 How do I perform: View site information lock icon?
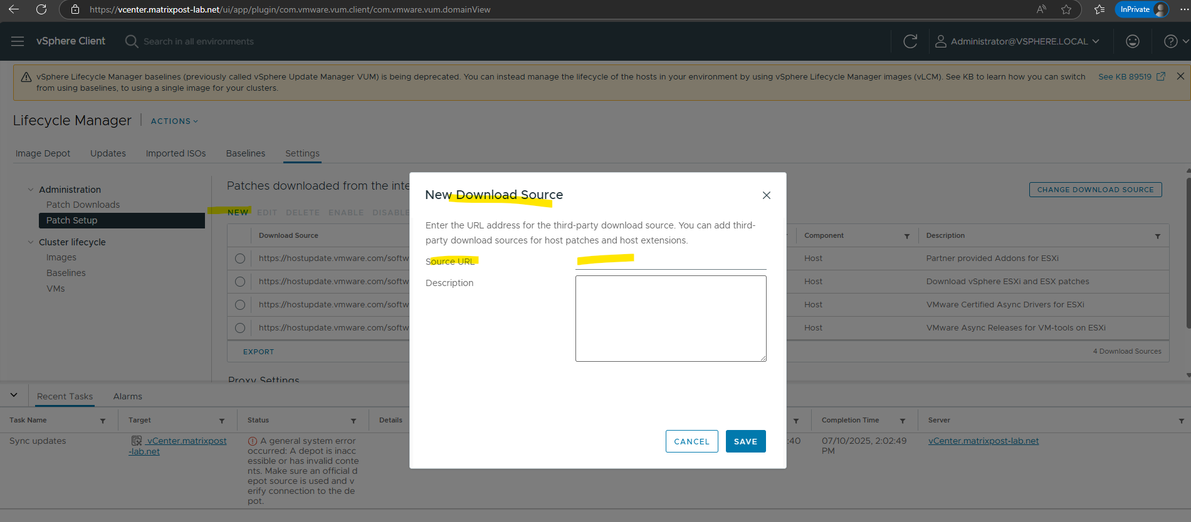[75, 9]
